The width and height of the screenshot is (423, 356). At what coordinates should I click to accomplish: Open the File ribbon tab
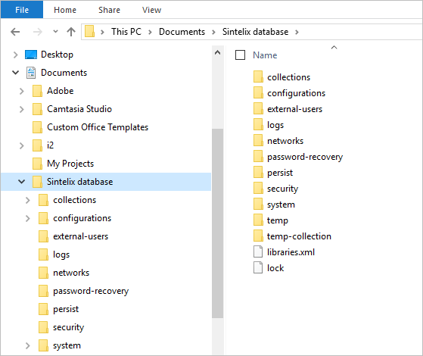[x=22, y=10]
